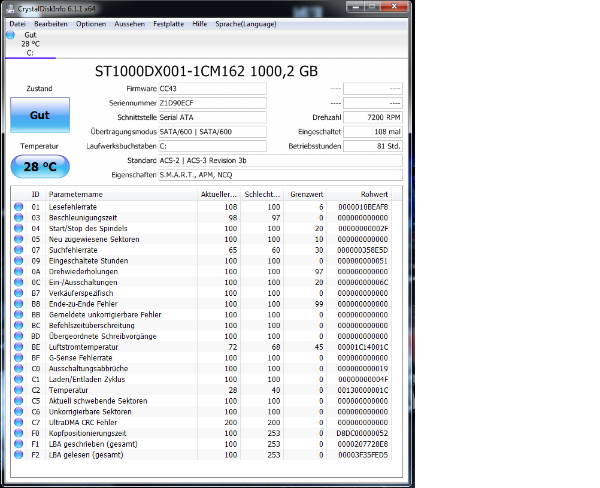Click the Übertragungsmodus field SATA/600

[x=213, y=132]
